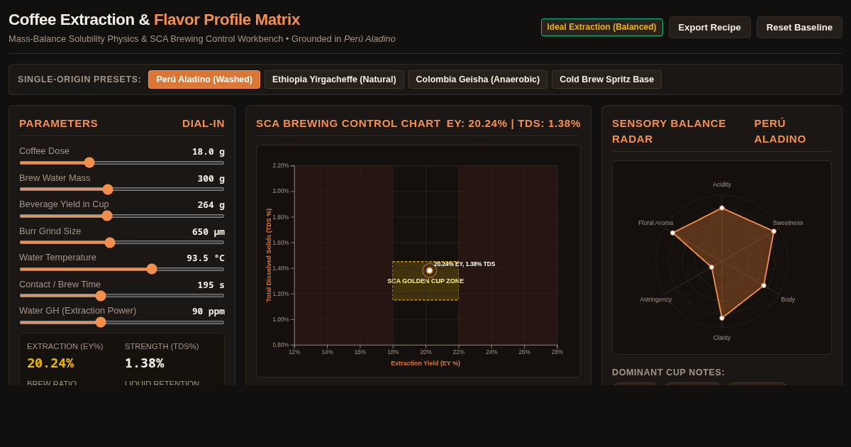Set the Burr Grind Size slider
851x447 pixels.
(122, 243)
